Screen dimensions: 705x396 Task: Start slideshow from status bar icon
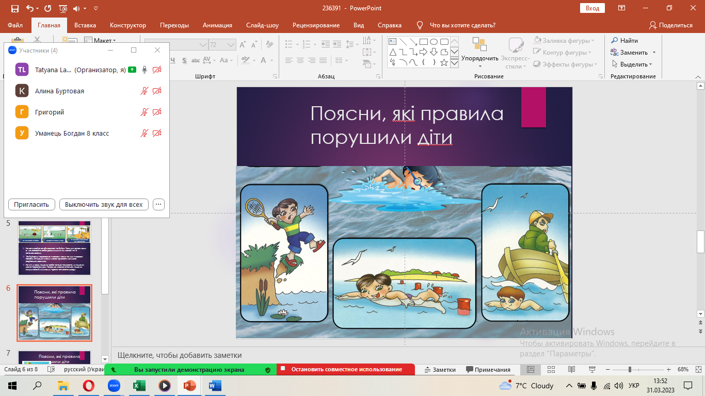coord(592,370)
